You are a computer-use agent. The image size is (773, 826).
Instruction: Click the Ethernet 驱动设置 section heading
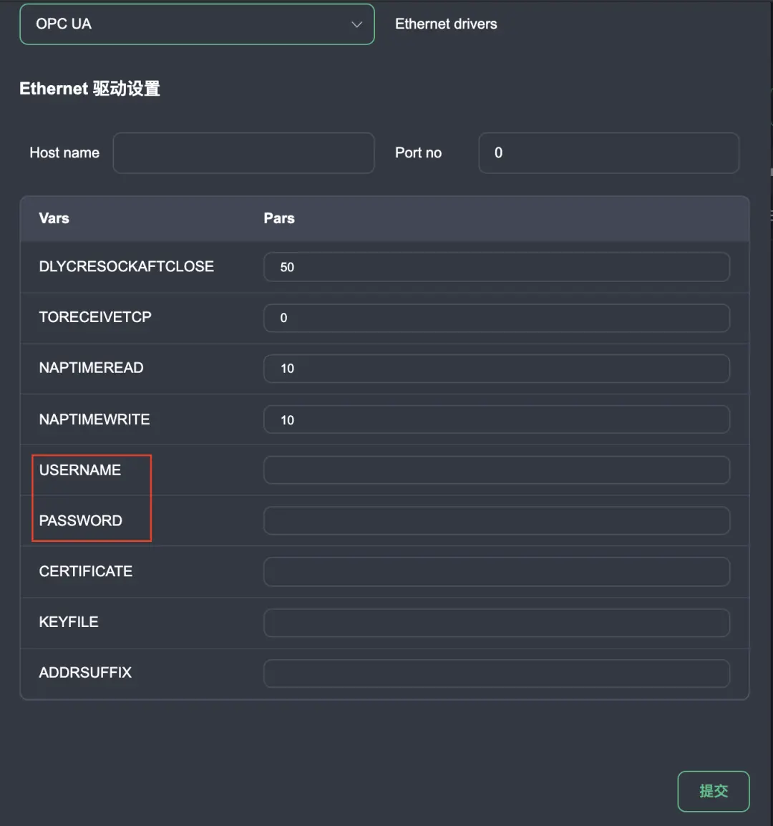point(89,89)
